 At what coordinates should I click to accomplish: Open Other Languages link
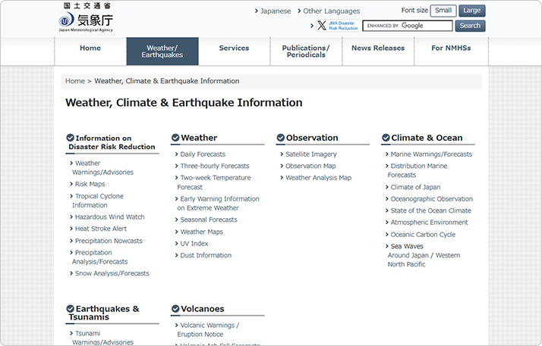coord(331,11)
